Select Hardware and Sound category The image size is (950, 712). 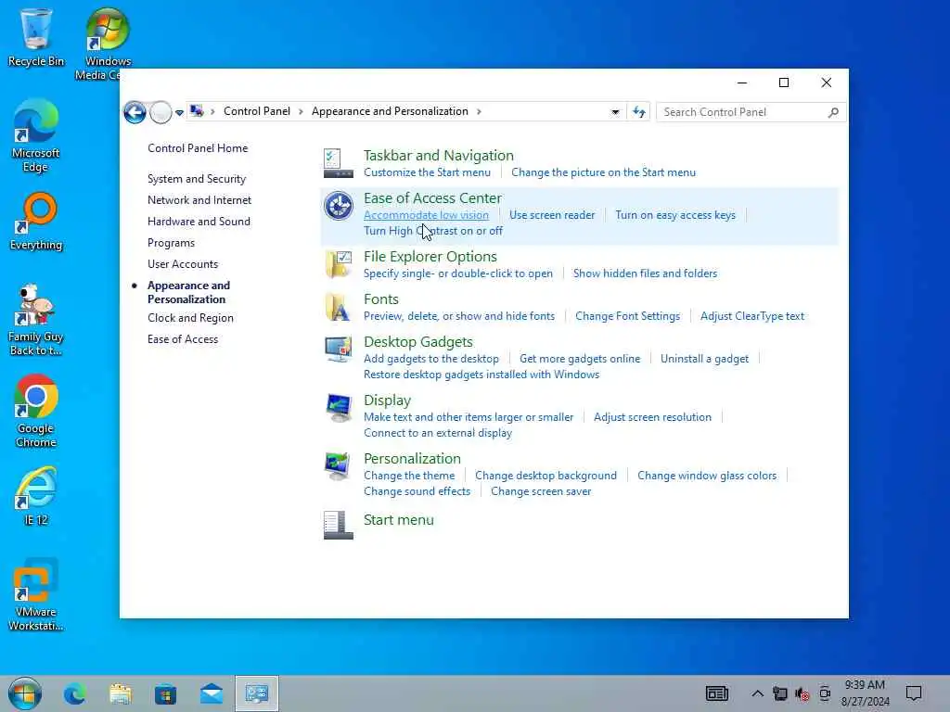point(199,222)
